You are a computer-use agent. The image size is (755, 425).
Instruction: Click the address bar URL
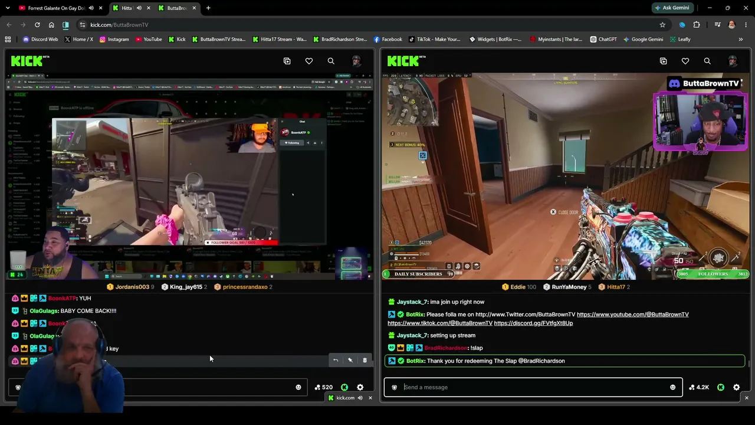point(119,25)
